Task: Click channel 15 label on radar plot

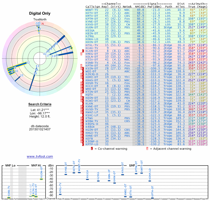Action: click(x=22, y=75)
